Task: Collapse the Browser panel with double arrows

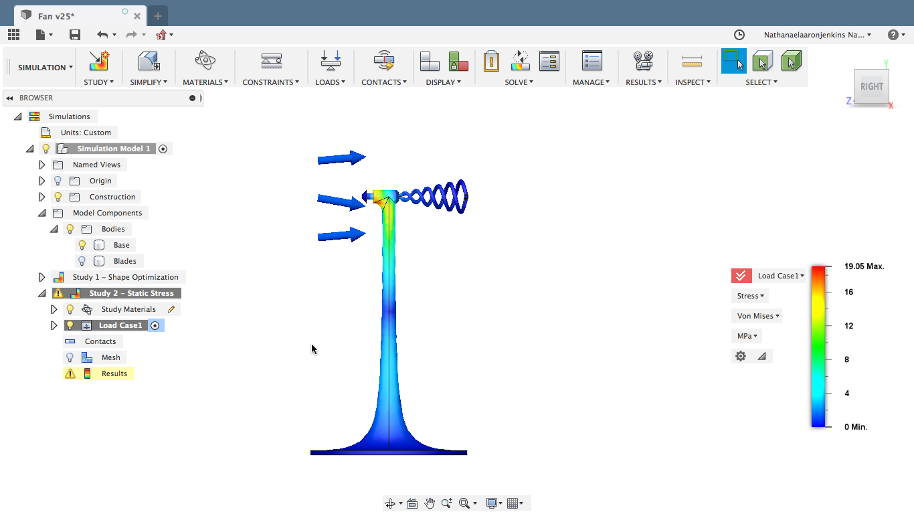Action: click(9, 98)
